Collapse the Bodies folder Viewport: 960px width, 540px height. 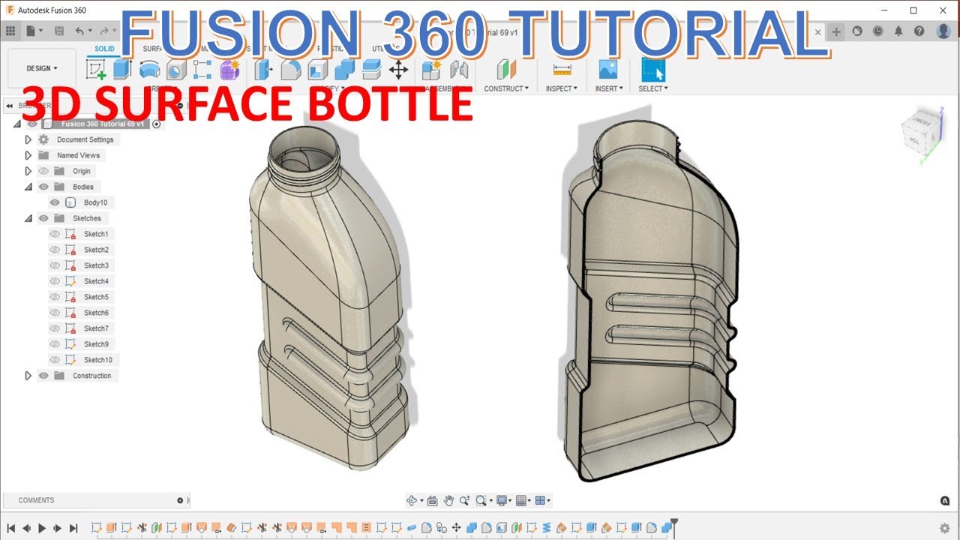28,187
